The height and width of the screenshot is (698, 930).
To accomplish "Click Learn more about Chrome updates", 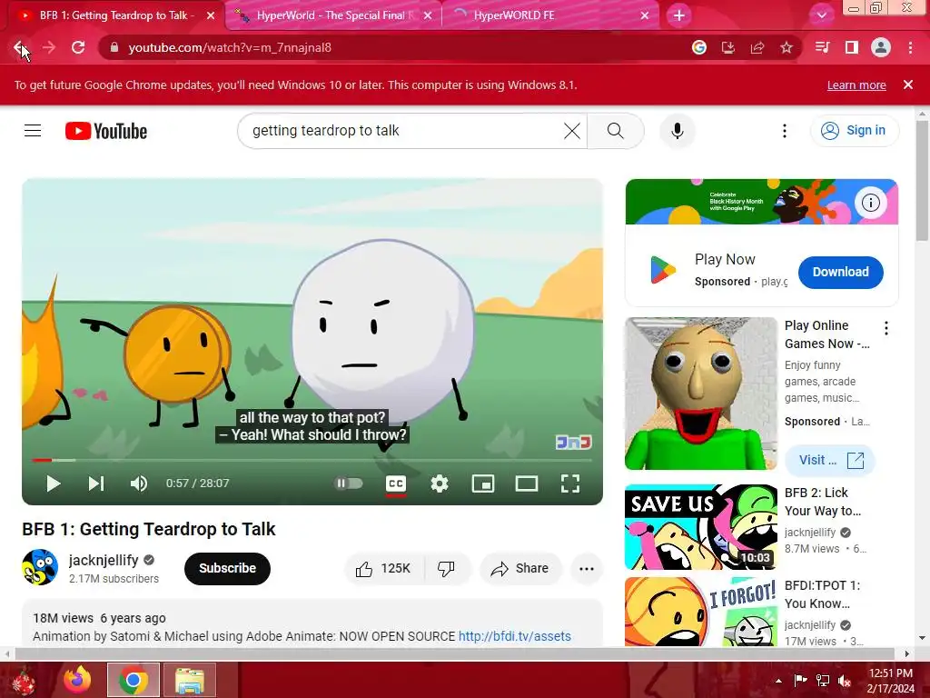I will tap(856, 85).
